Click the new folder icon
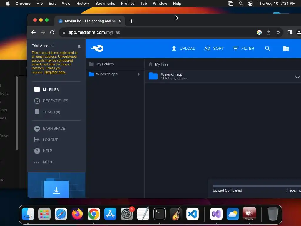The height and width of the screenshot is (226, 301). coord(286,49)
